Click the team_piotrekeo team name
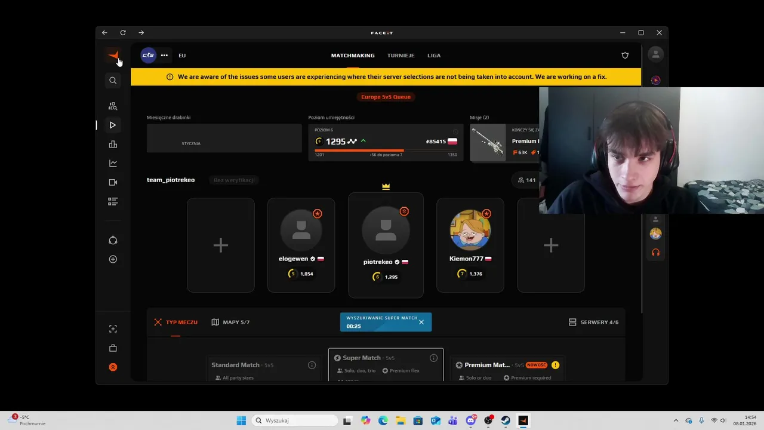Screen dimensions: 764x430 [x=171, y=180]
